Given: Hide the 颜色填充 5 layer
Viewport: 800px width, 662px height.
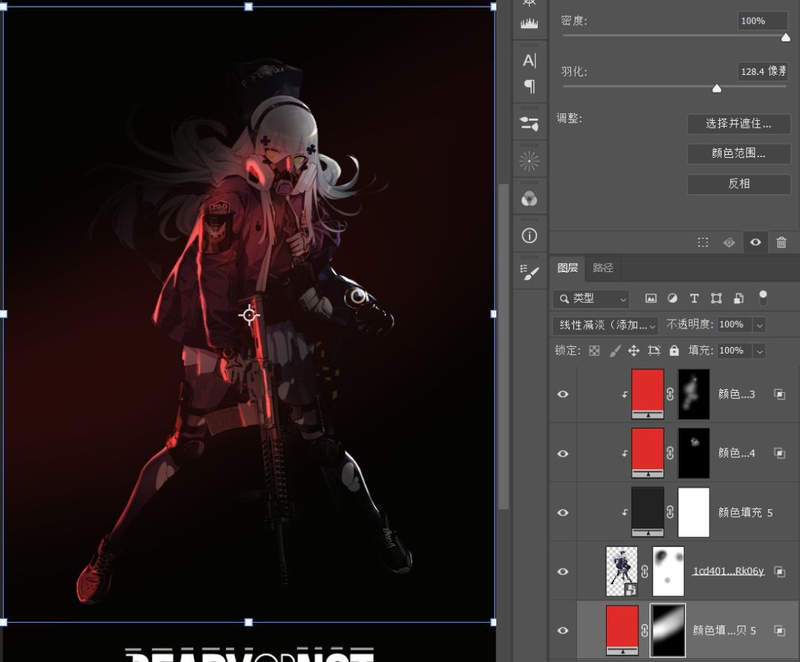Looking at the screenshot, I should 563,512.
